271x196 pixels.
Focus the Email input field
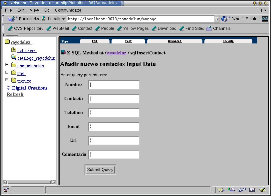pyautogui.click(x=114, y=127)
